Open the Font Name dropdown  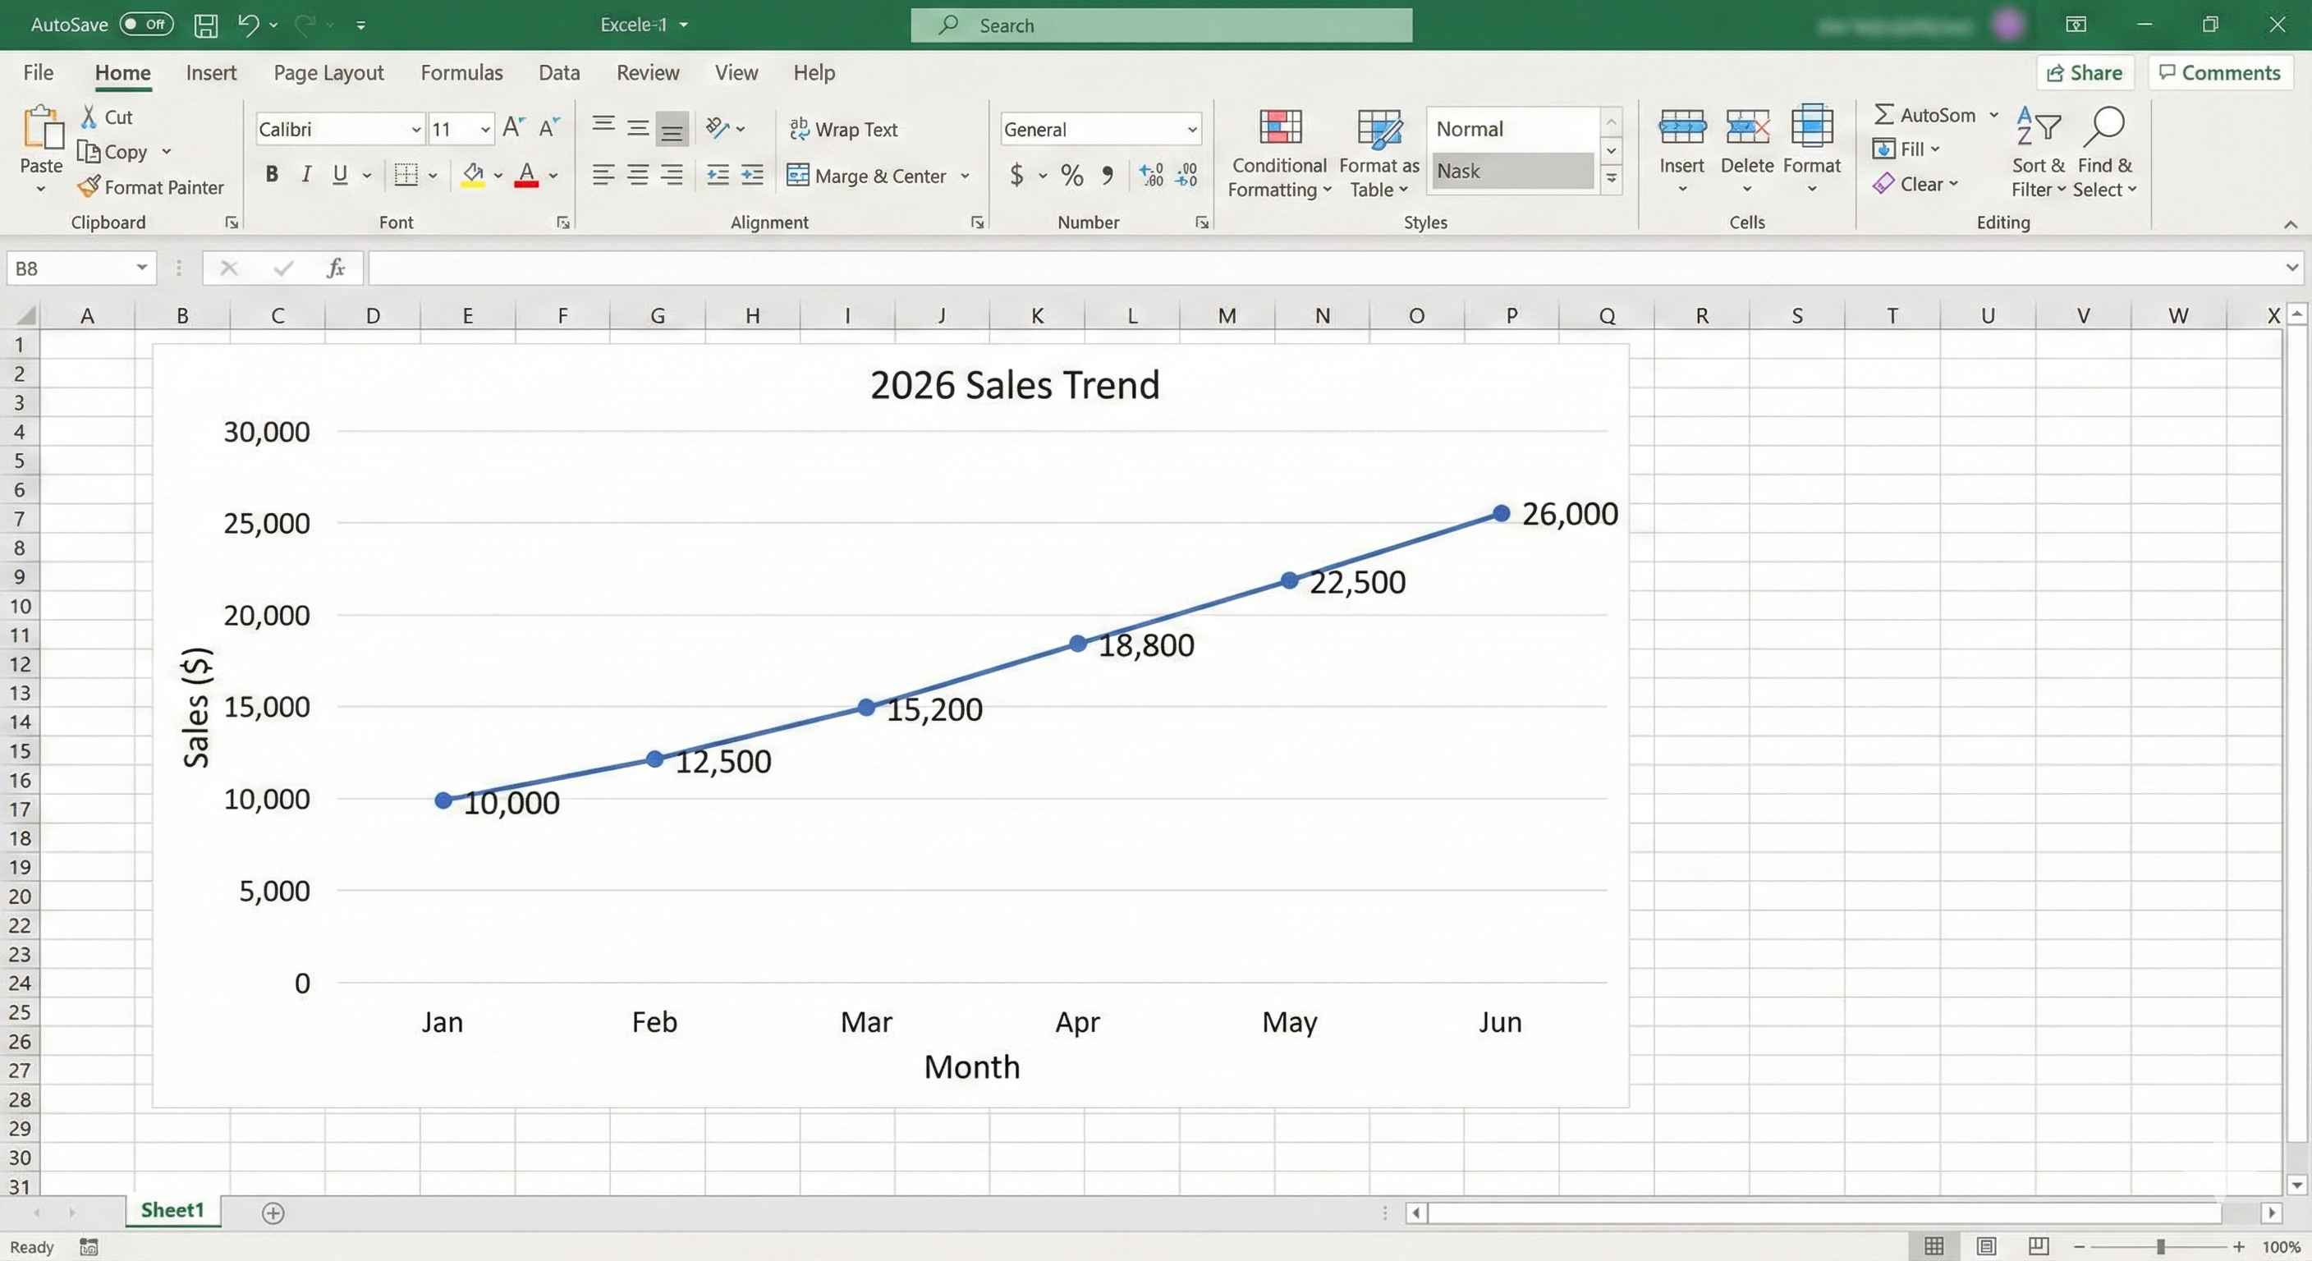pos(415,128)
